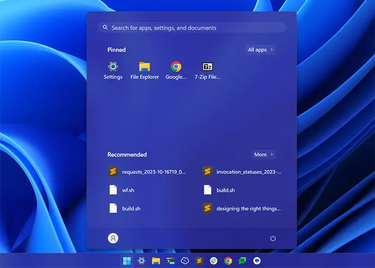The image size is (375, 268).
Task: Open Settings gear icon in taskbar
Action: pos(142,260)
